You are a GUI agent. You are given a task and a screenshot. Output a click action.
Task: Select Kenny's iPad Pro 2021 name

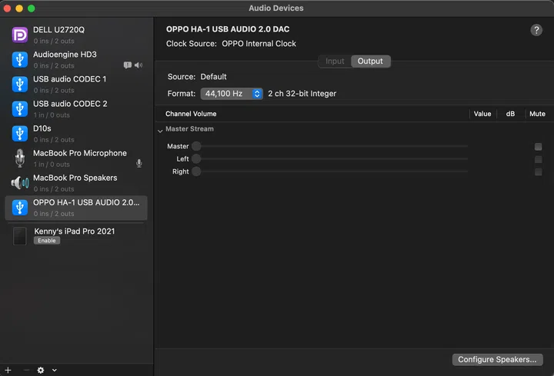pos(74,231)
